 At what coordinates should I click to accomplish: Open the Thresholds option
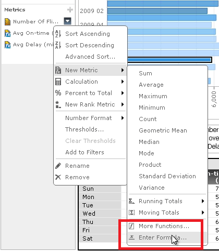coord(84,129)
